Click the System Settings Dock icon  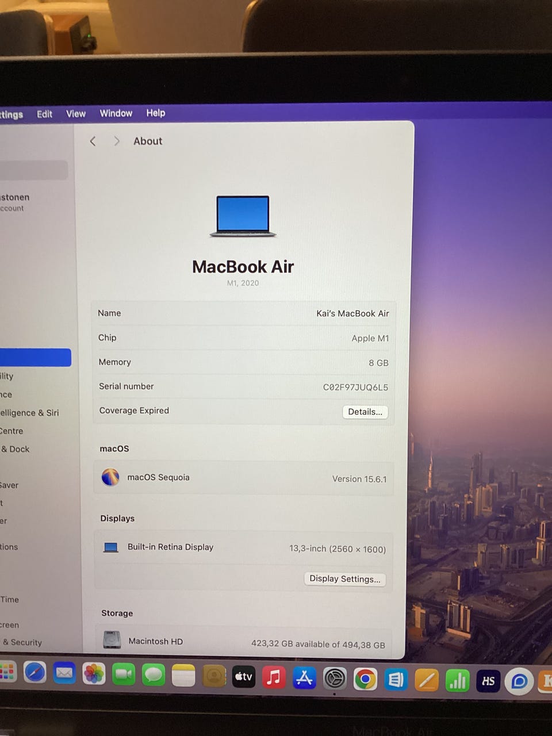[335, 678]
